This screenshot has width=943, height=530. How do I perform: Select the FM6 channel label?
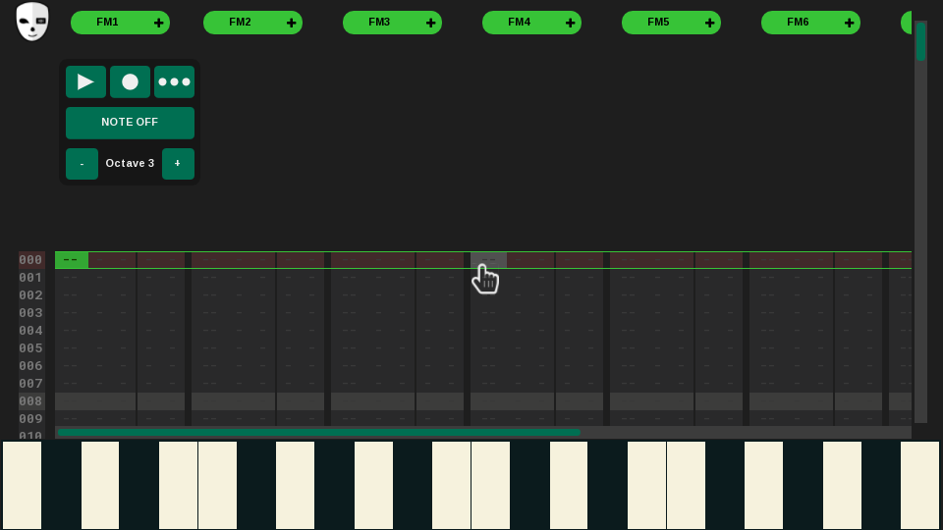point(798,23)
